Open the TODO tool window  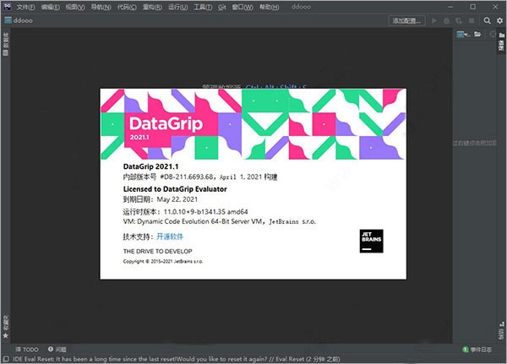point(27,350)
